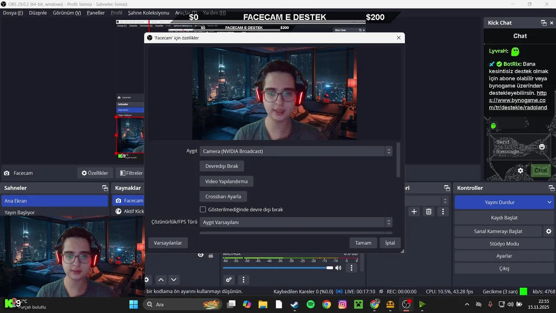
Task: Reset with the Varsayılanlar button
Action: click(168, 243)
